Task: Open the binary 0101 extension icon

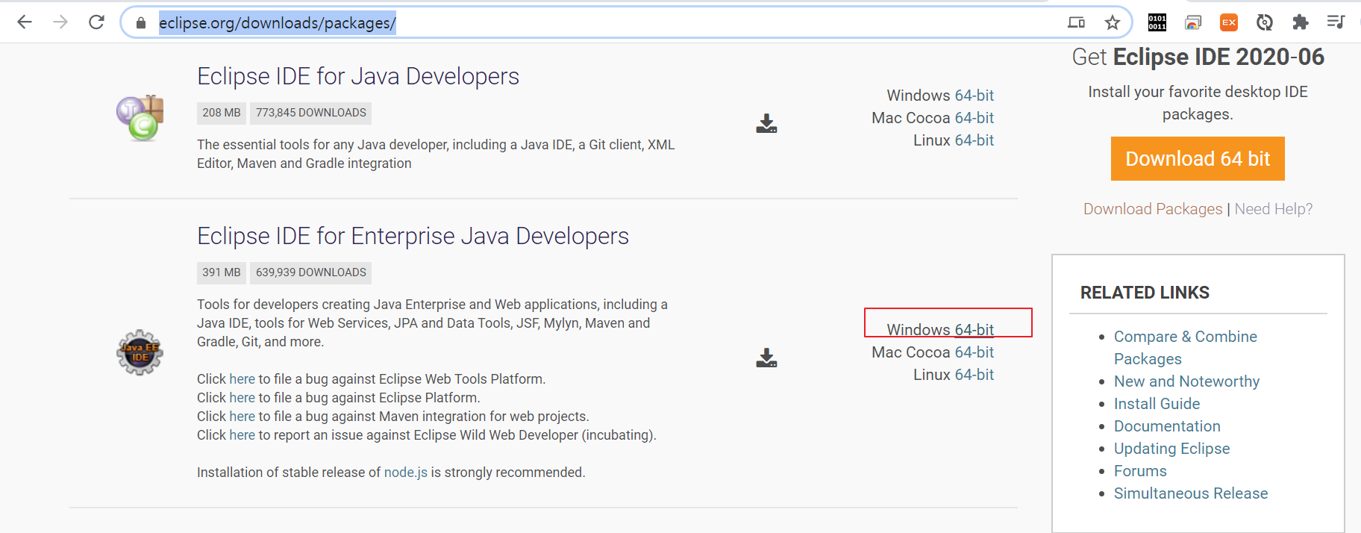Action: point(1157,22)
